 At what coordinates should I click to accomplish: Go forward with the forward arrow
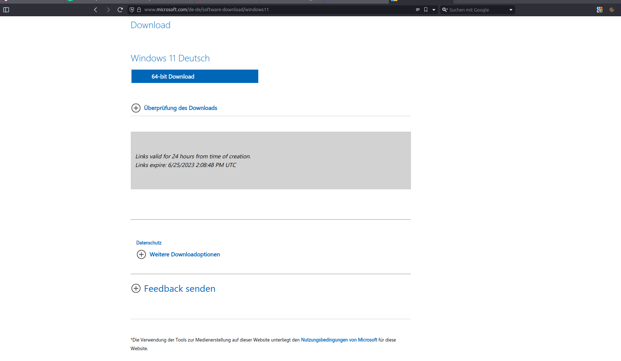108,10
